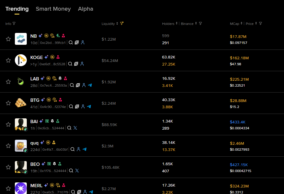Favorite the BEO token
The width and height of the screenshot is (284, 194).
(8, 167)
